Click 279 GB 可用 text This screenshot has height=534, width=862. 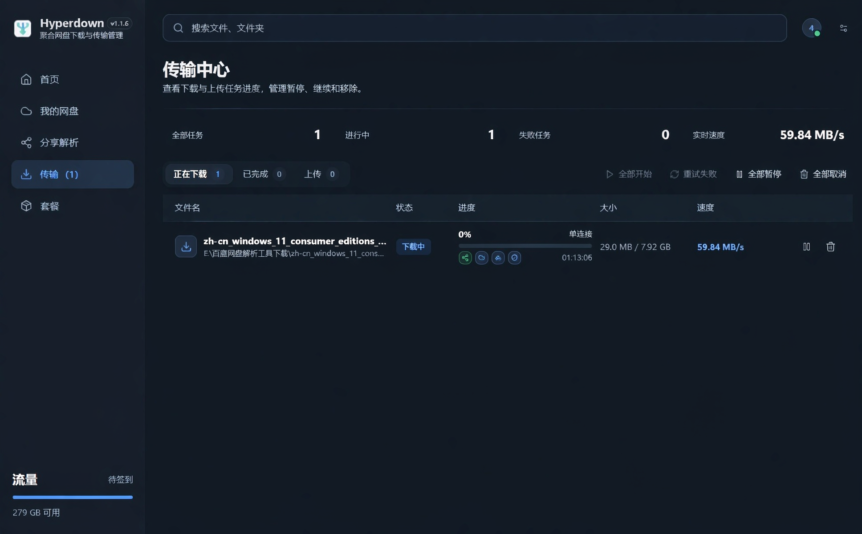pos(36,513)
